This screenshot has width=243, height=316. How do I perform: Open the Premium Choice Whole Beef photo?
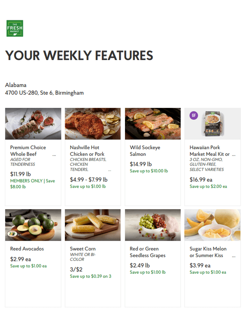point(33,123)
